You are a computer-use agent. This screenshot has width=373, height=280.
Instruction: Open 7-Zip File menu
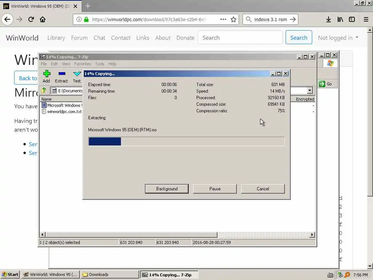(44, 64)
